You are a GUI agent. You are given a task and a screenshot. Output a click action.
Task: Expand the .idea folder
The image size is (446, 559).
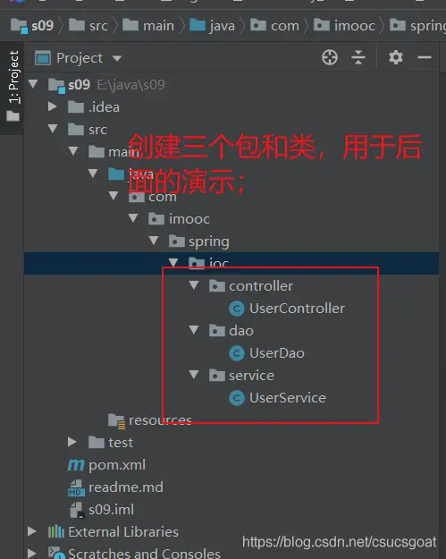53,106
